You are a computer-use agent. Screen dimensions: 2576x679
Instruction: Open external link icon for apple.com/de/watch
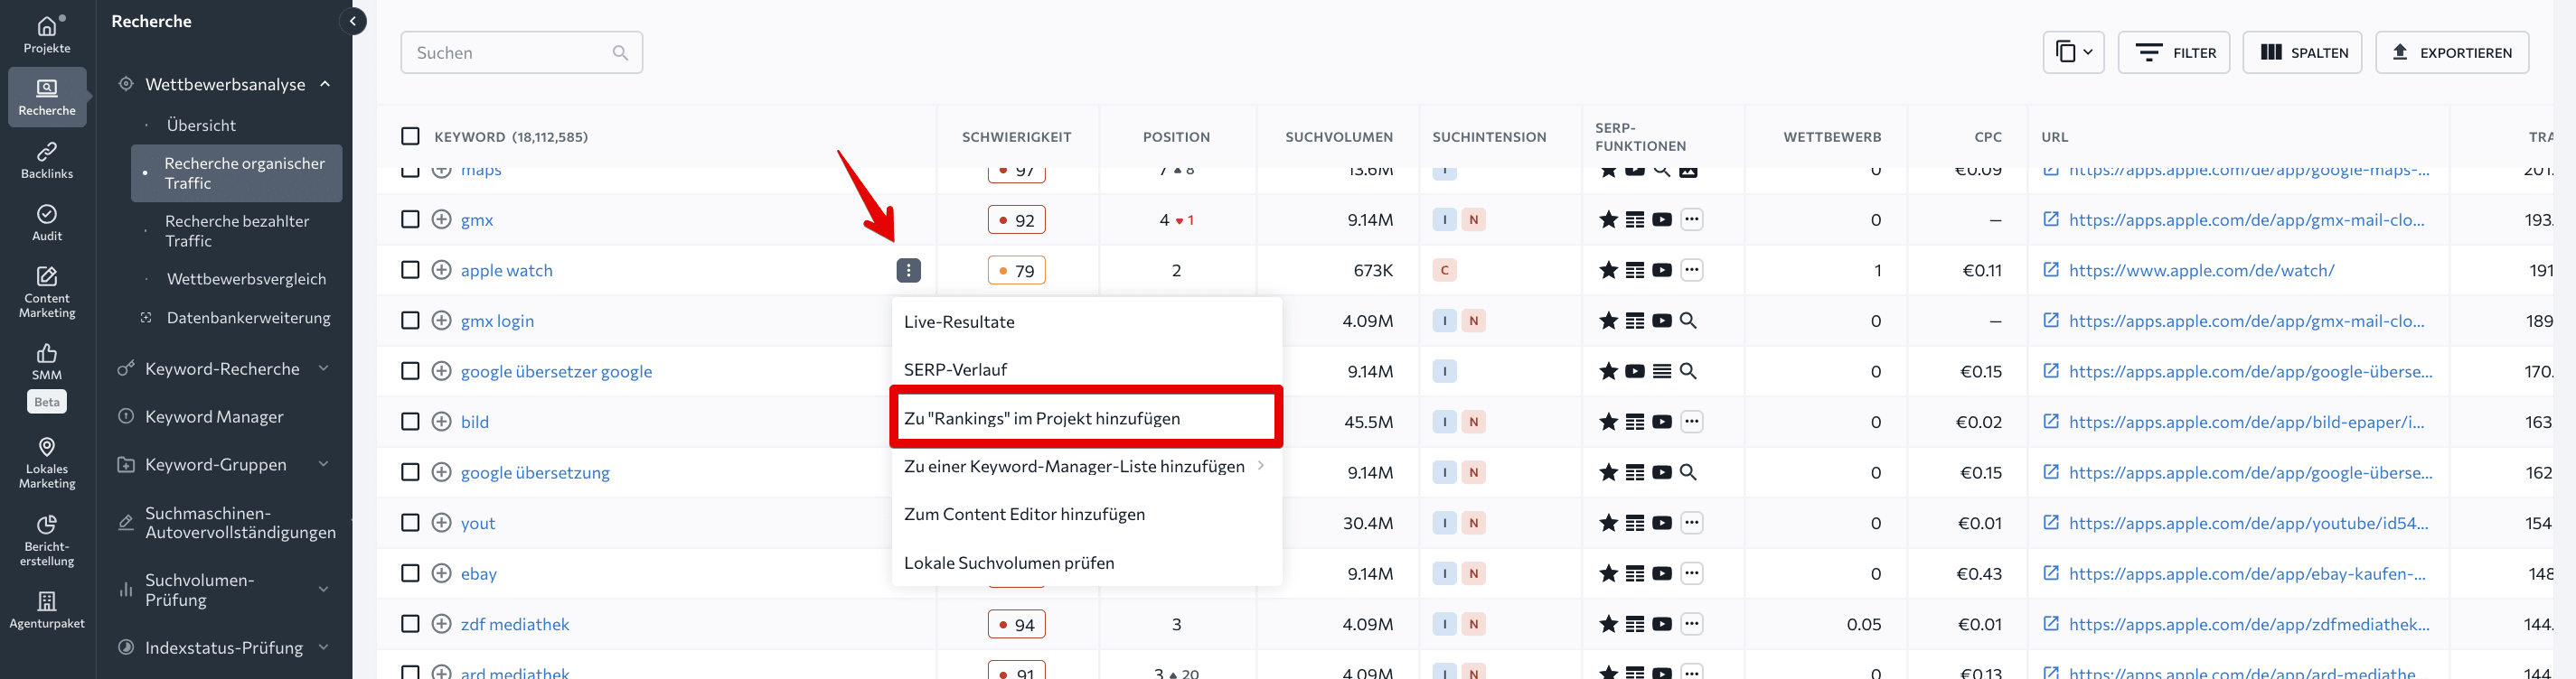pos(2050,270)
